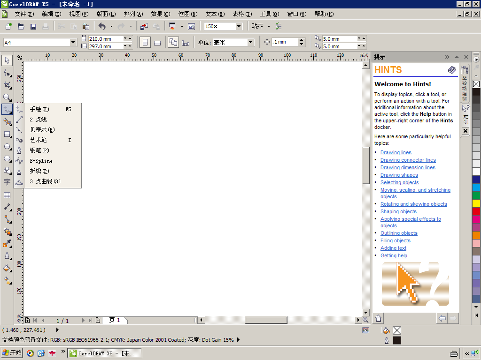Expand the Undo history dropdown arrow
481x360 pixels.
[111, 26]
